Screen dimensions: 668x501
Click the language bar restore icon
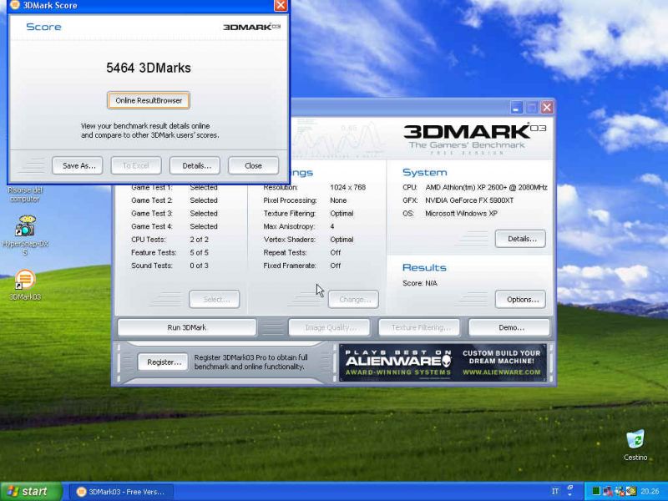click(x=570, y=488)
